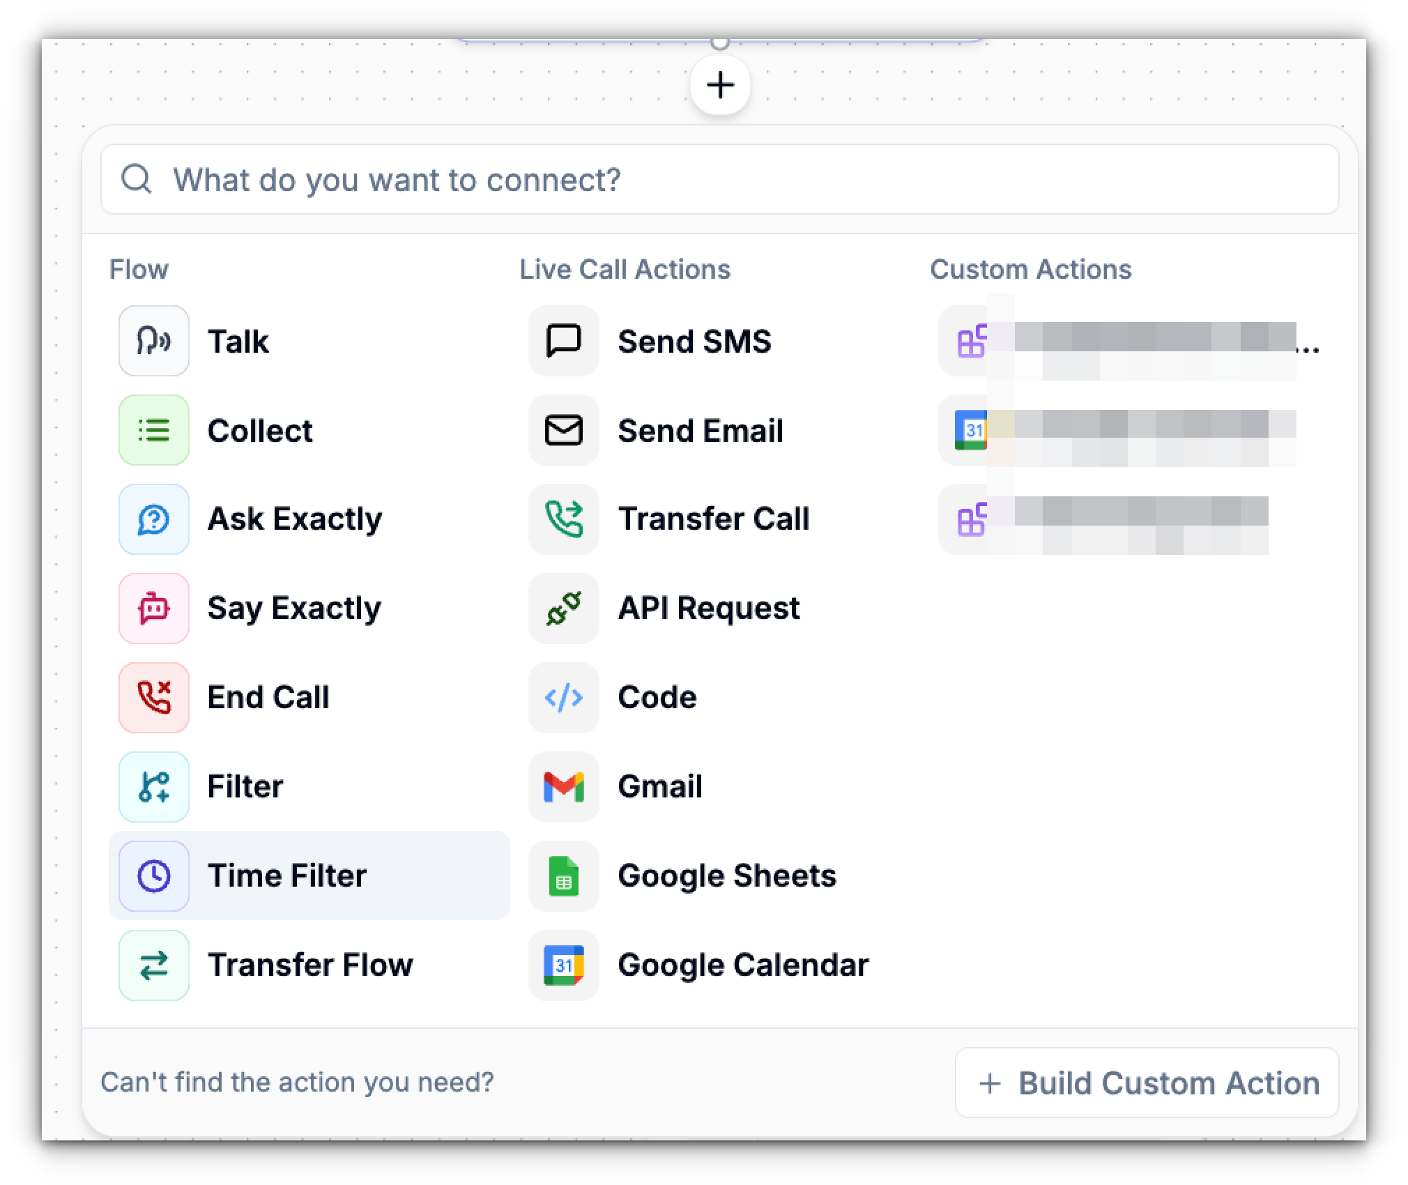Select the Filter branch icon
The width and height of the screenshot is (1408, 1185).
(x=153, y=786)
